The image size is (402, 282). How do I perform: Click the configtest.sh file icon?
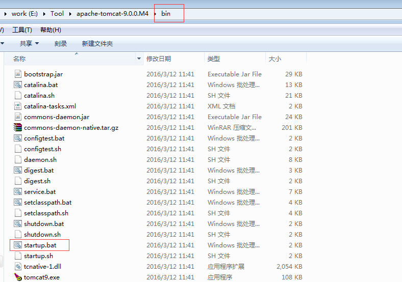pyautogui.click(x=18, y=149)
